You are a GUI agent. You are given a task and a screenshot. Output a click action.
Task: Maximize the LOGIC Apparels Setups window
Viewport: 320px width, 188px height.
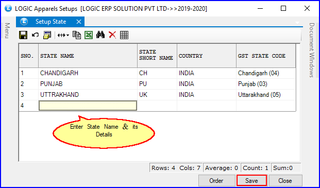click(283, 9)
